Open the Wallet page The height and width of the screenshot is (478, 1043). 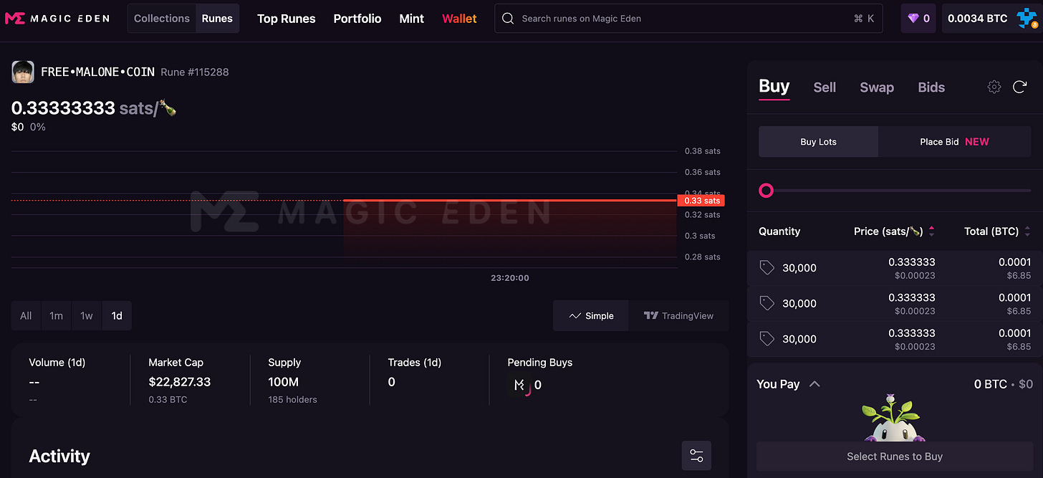coord(459,19)
